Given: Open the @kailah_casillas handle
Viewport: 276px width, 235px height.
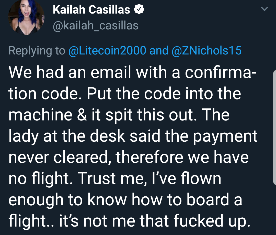Looking at the screenshot, I should (96, 26).
